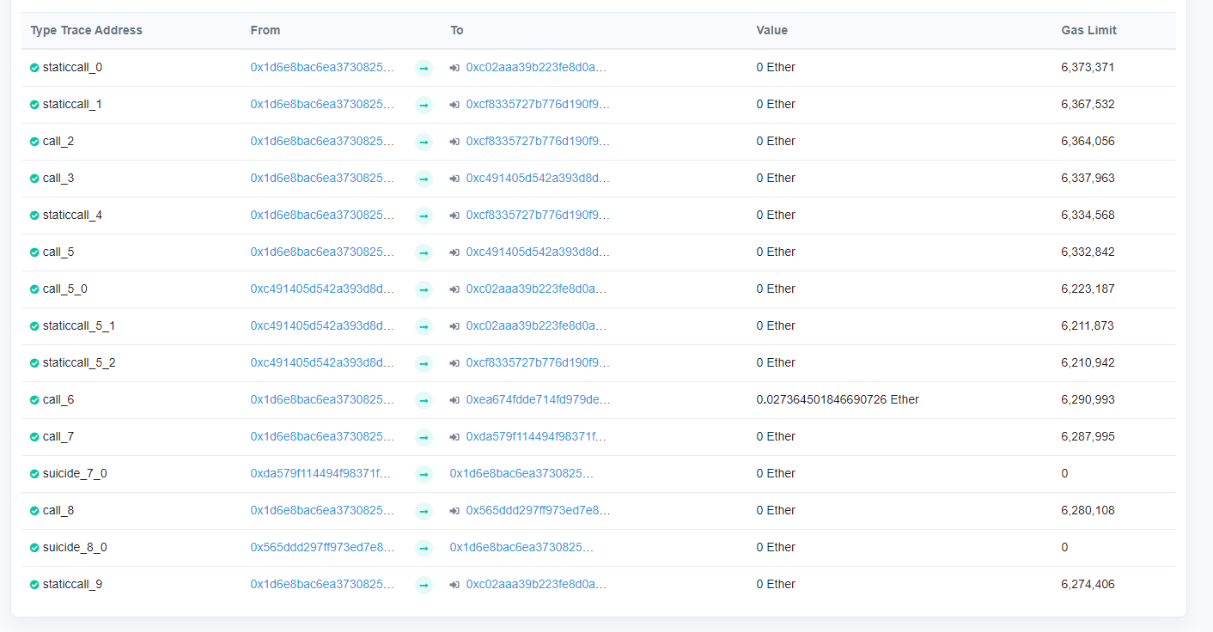Click the gas limit 6,373,371
Viewport: 1213px width, 632px height.
click(1088, 67)
